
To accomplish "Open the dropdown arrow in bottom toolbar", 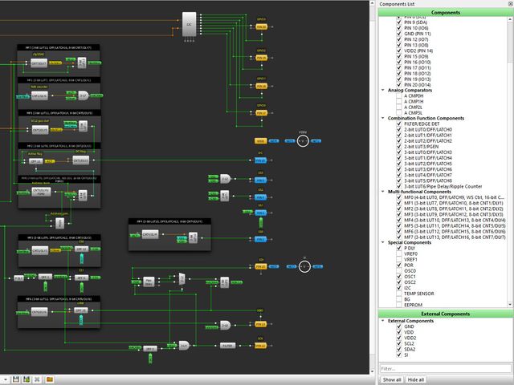I will 5,379.
